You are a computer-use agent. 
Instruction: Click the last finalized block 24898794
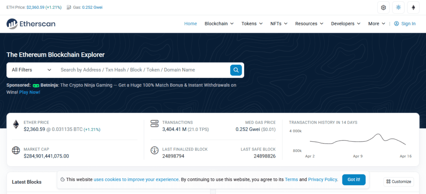point(173,156)
